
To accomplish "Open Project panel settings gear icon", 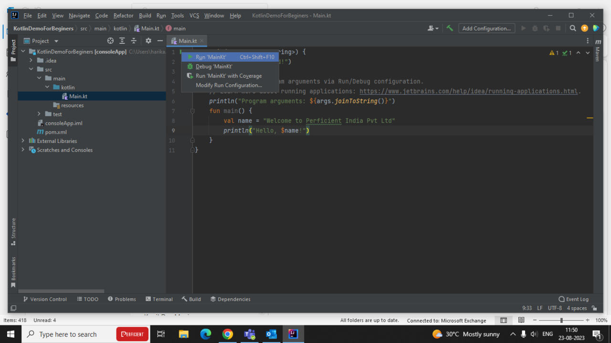I will (x=148, y=40).
